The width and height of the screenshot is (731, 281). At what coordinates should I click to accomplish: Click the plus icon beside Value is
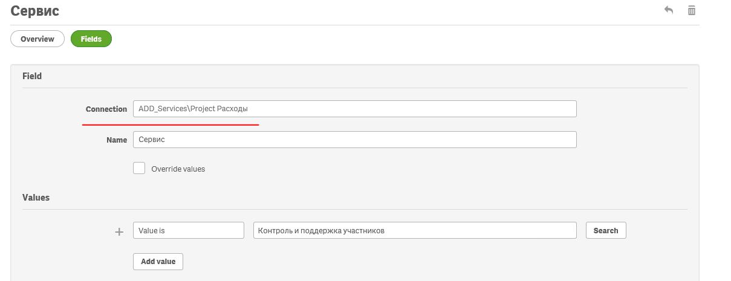point(119,231)
